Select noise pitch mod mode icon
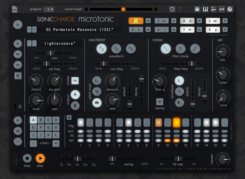The image size is (245, 179). [x=97, y=103]
